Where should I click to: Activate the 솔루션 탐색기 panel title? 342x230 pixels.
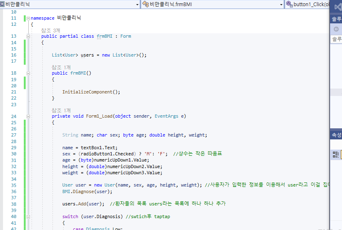(x=336, y=19)
